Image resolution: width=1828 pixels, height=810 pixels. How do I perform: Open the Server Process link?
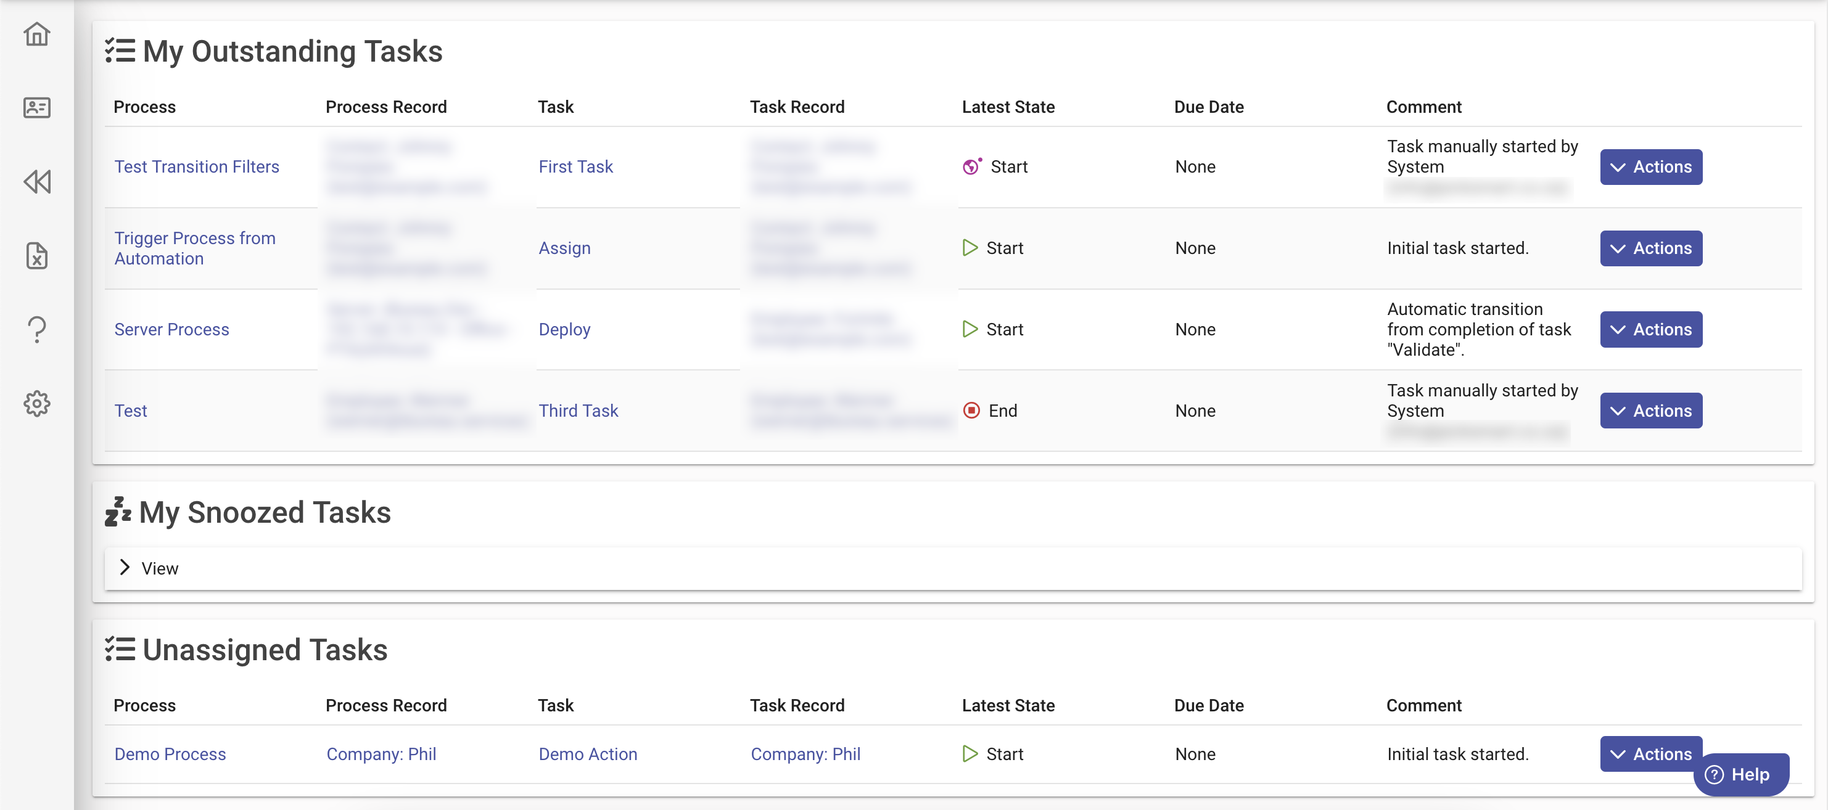pyautogui.click(x=171, y=329)
